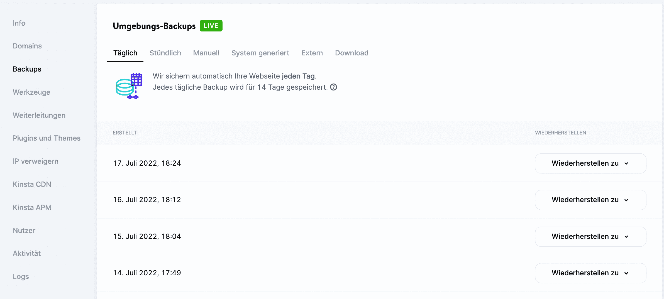664x299 pixels.
Task: Expand Wiederherstellen zu for 17. Juli backup
Action: [x=590, y=163]
